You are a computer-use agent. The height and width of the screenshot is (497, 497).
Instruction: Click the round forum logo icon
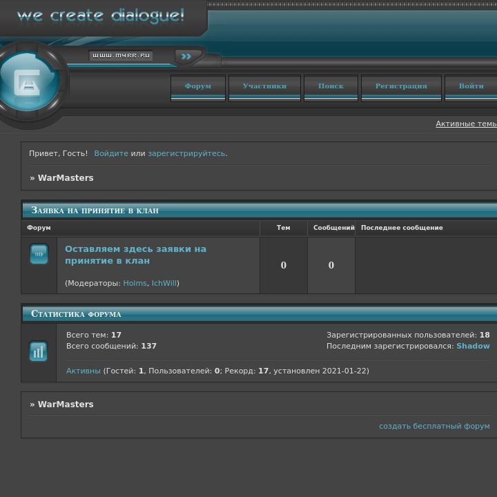[29, 81]
